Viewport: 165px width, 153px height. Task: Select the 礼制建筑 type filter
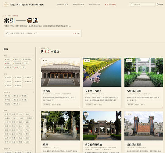[18, 78]
